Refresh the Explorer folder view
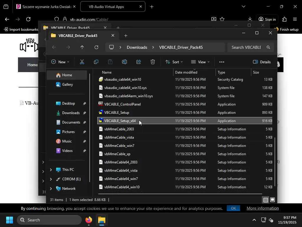The width and height of the screenshot is (302, 227). 96,47
